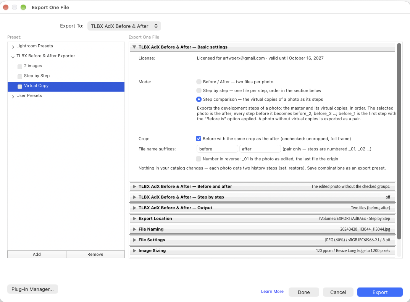Click the Cancel button
The height and width of the screenshot is (302, 410).
click(338, 292)
